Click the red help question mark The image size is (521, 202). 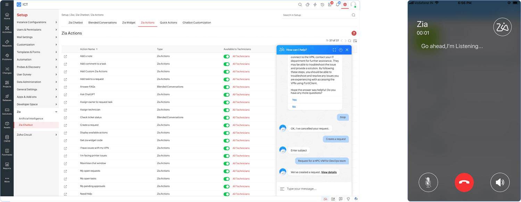click(354, 33)
